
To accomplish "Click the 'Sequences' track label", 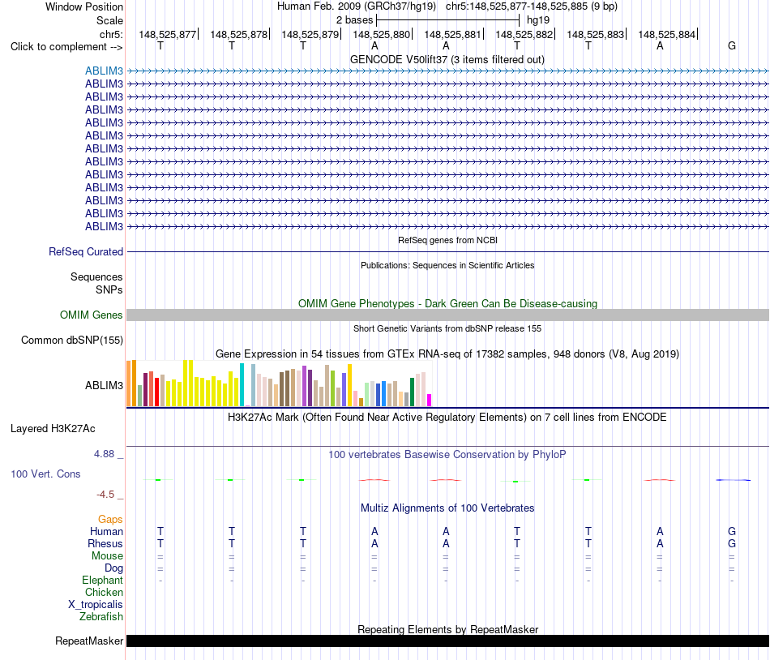I will tap(96, 277).
